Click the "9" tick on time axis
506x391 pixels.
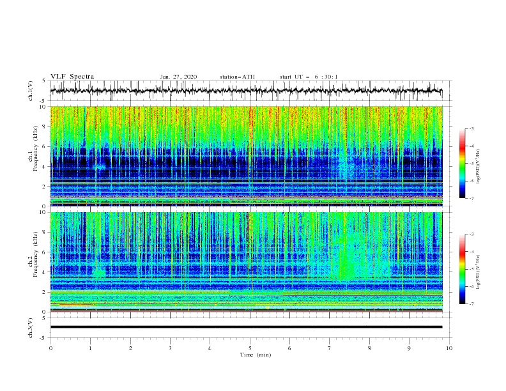coord(409,348)
